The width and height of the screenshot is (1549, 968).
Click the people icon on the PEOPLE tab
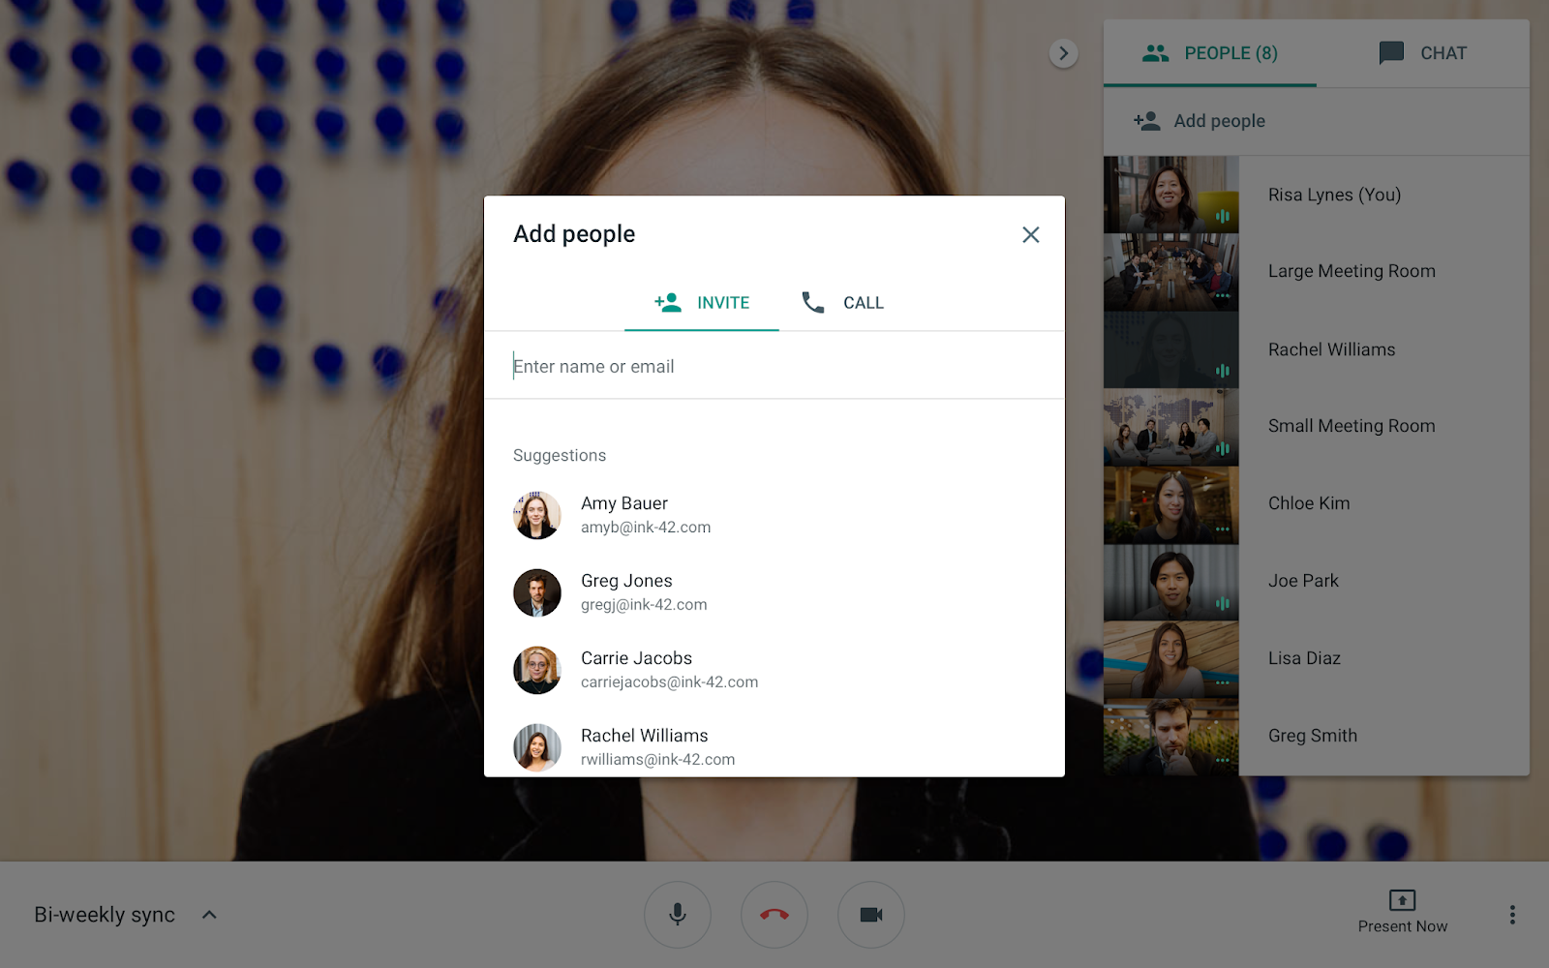[x=1156, y=53]
